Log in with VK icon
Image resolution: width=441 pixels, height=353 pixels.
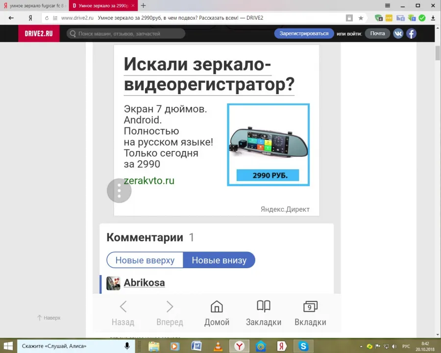click(x=398, y=33)
